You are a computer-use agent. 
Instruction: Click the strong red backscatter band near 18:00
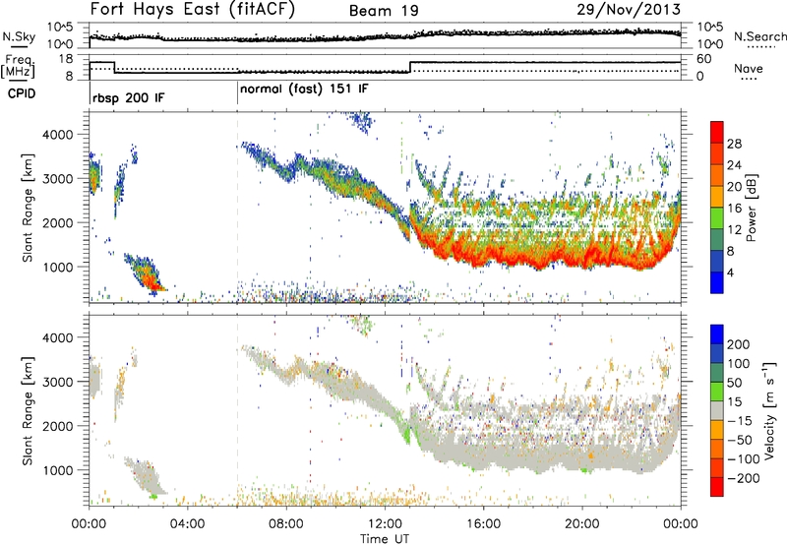tap(532, 257)
